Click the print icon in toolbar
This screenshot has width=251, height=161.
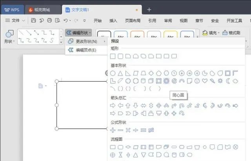[49, 20]
